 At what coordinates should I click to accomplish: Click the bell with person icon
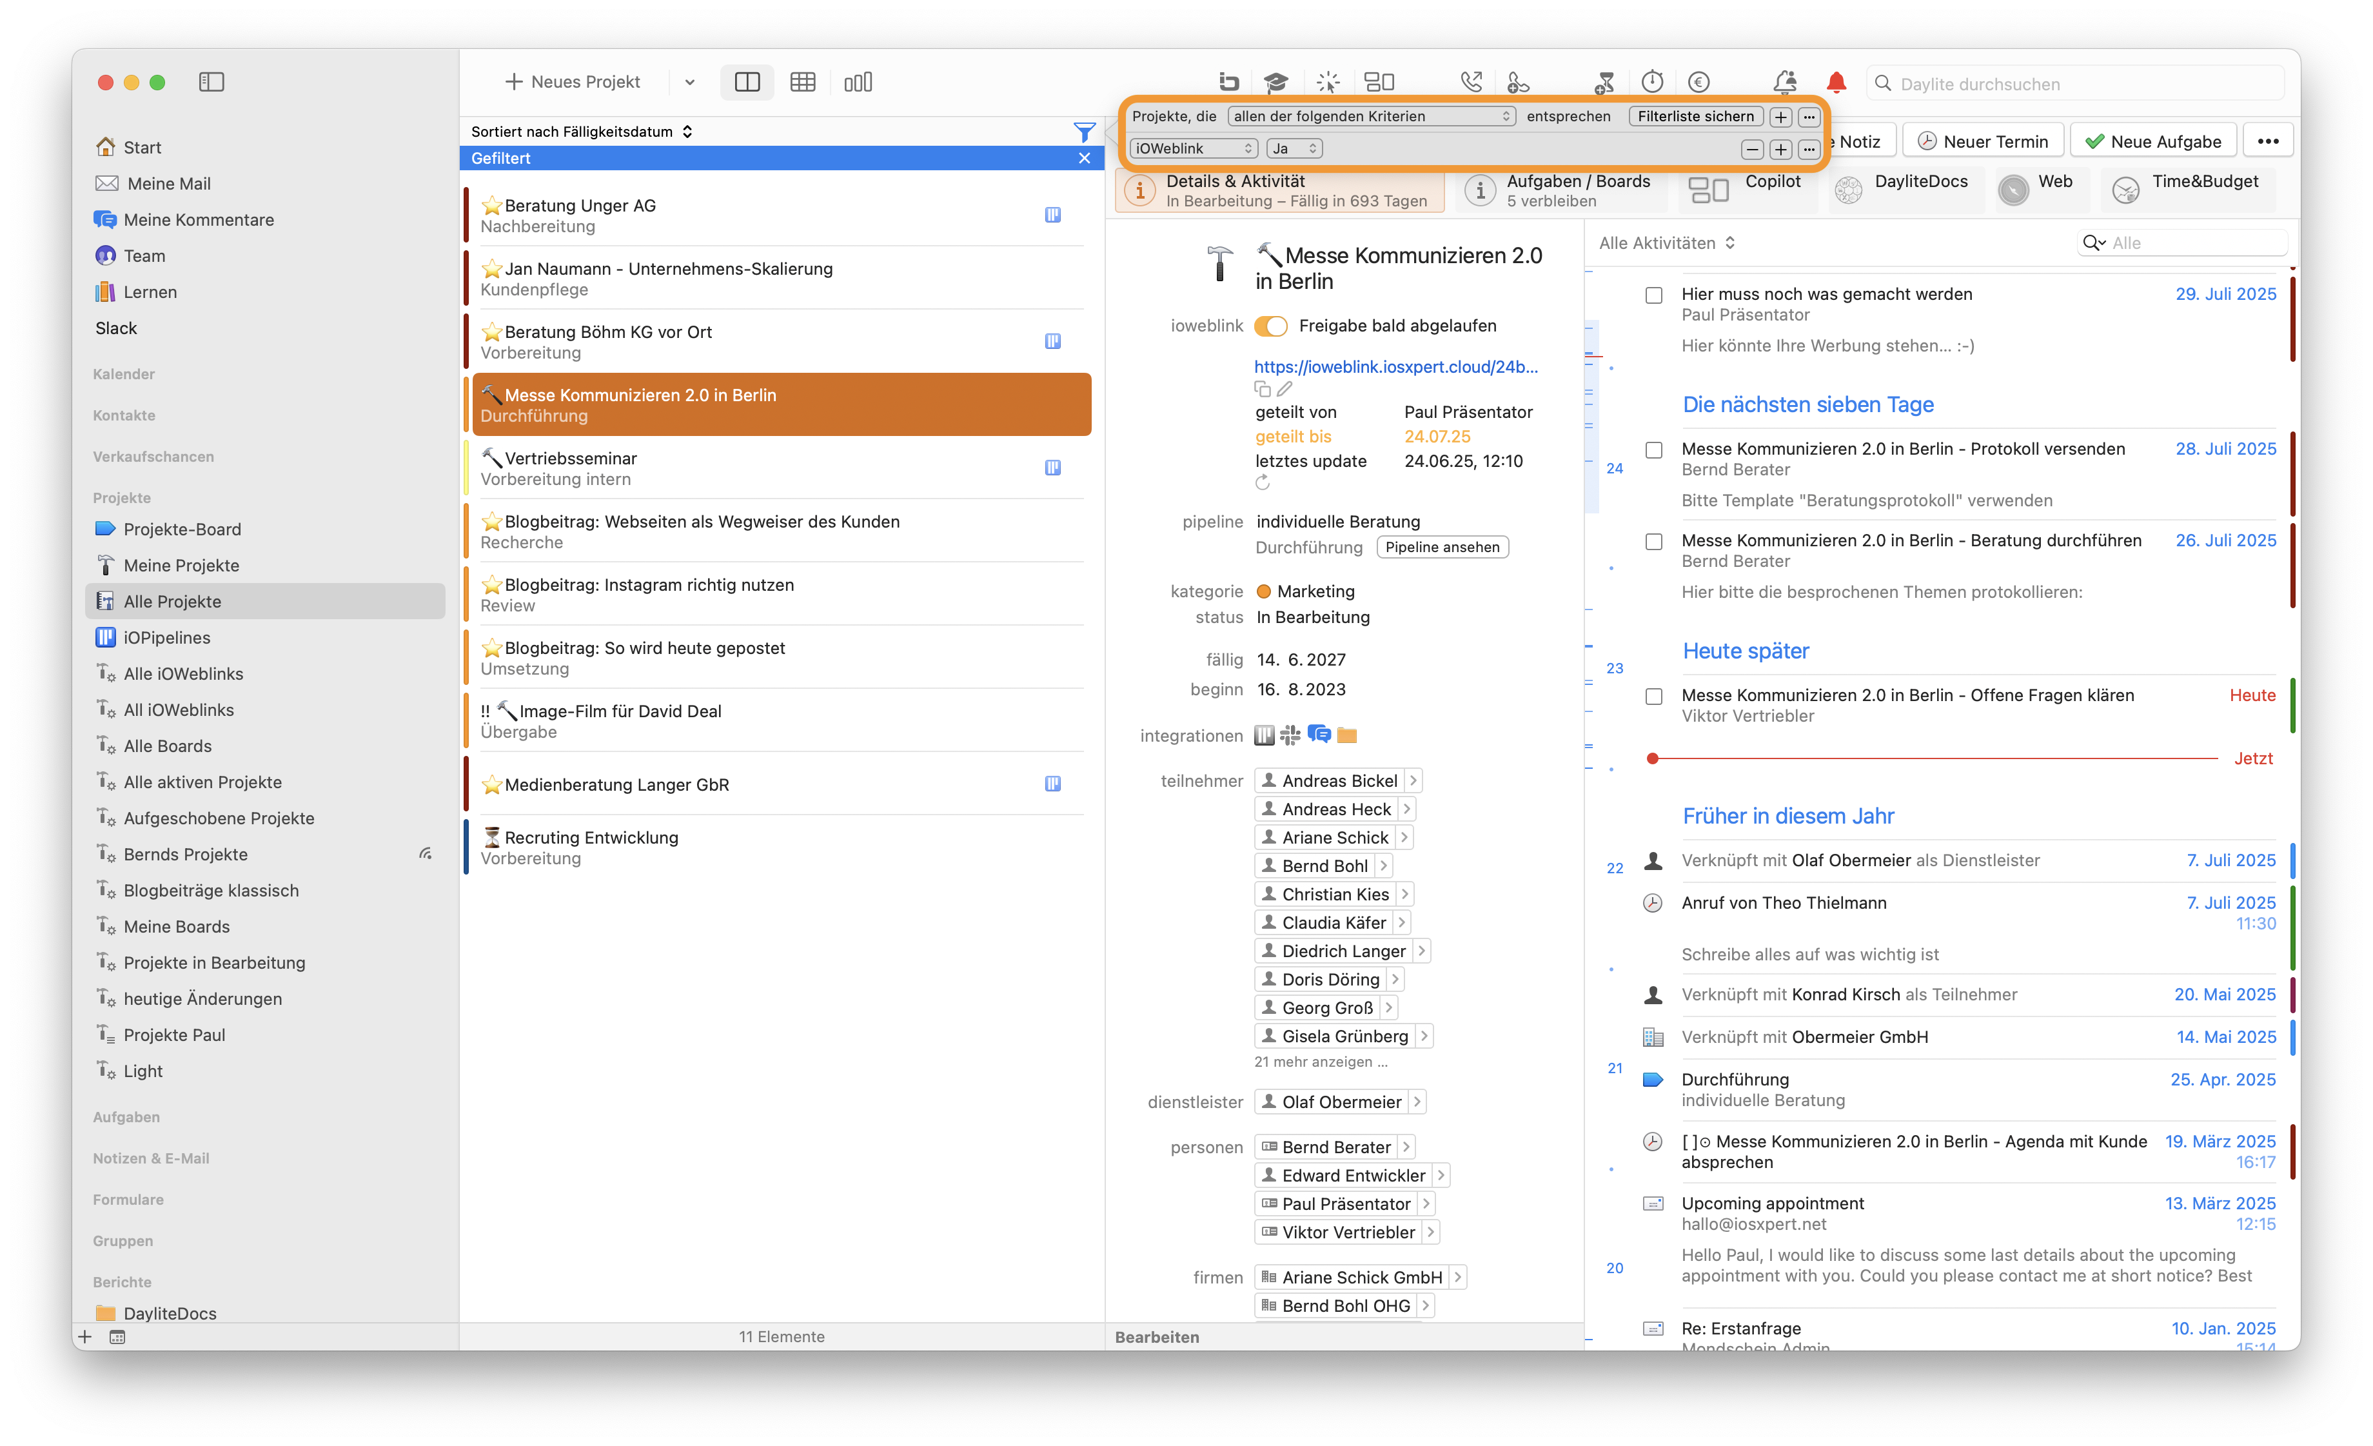coord(1784,82)
